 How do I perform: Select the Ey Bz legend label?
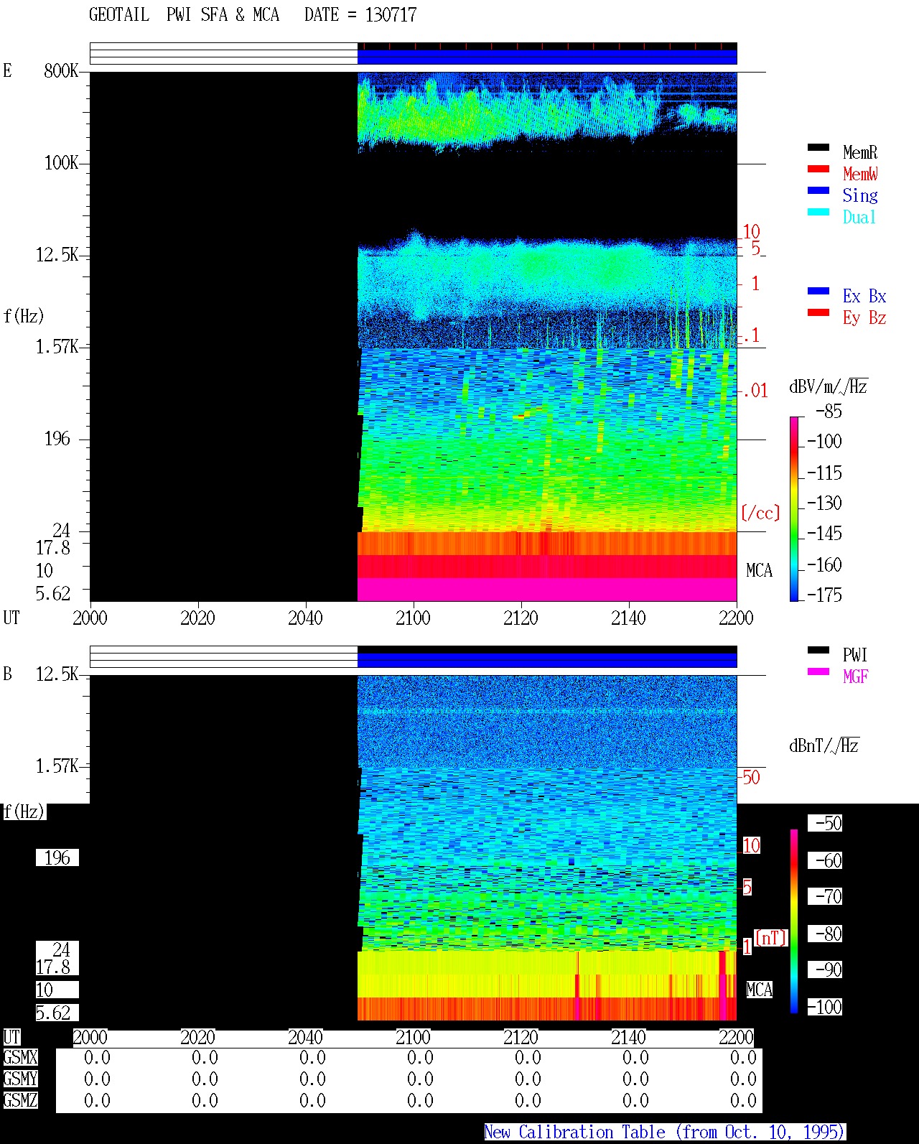(x=864, y=317)
